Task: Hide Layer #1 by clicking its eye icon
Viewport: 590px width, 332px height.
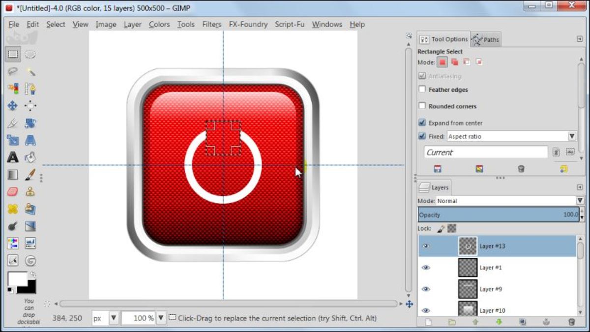Action: click(426, 267)
